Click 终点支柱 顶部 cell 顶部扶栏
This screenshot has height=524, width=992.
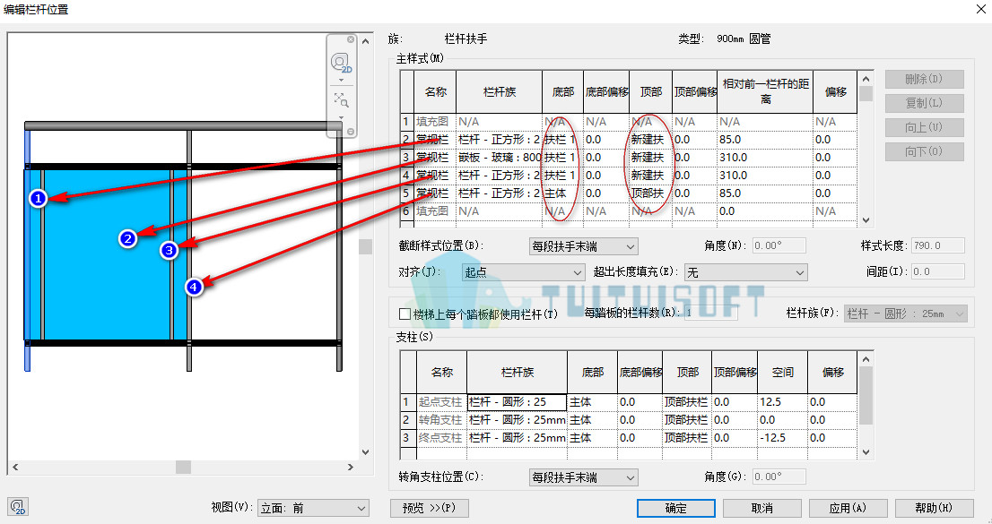tap(686, 437)
